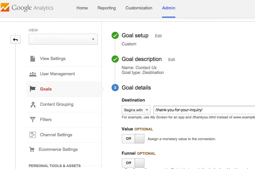Click the Filters funnel icon
The width and height of the screenshot is (255, 169).
[33, 120]
